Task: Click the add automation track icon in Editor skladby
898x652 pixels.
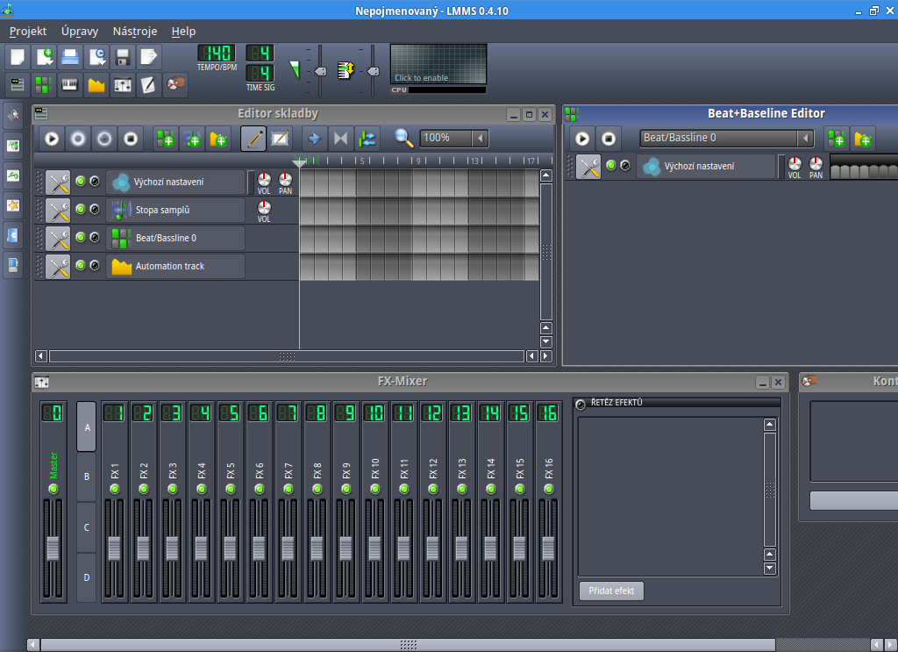Action: (218, 138)
